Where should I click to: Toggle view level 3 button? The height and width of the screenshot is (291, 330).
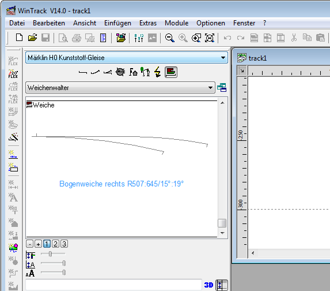pos(64,244)
